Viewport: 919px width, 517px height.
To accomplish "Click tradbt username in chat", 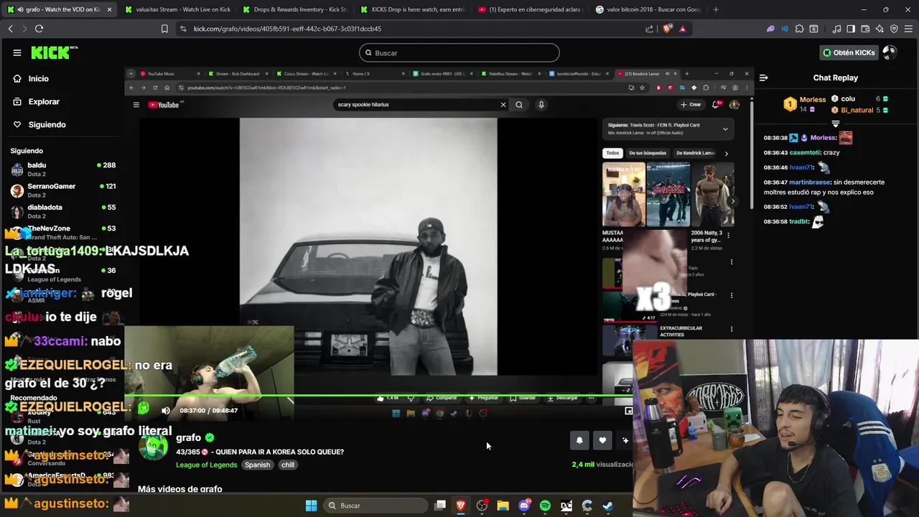I will 799,222.
